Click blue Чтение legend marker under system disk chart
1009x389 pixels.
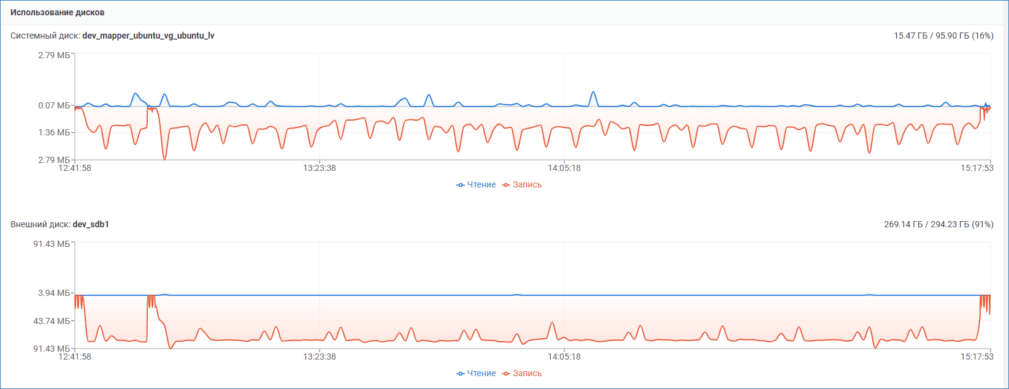click(461, 185)
